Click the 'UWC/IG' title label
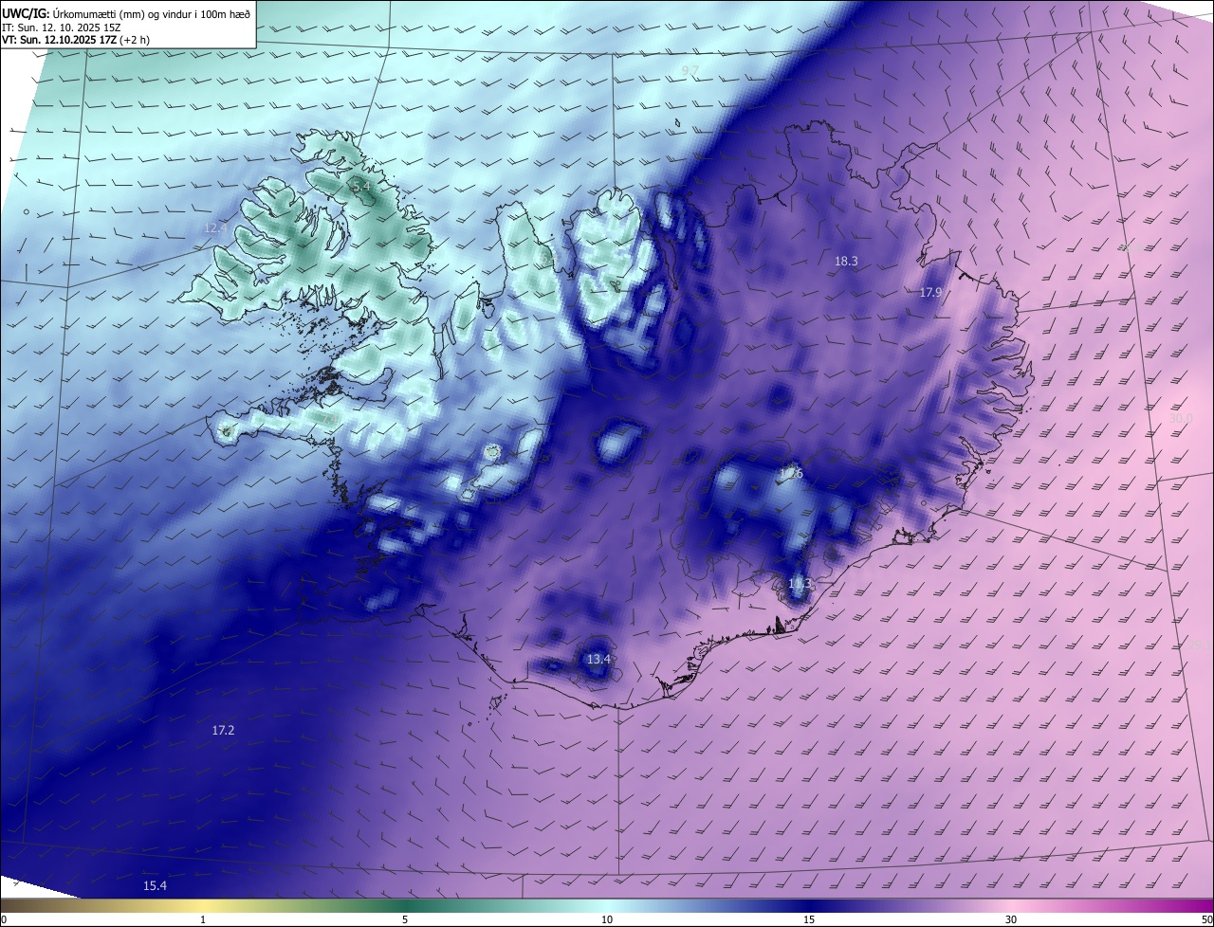Viewport: 1214px width, 927px height. tap(26, 13)
